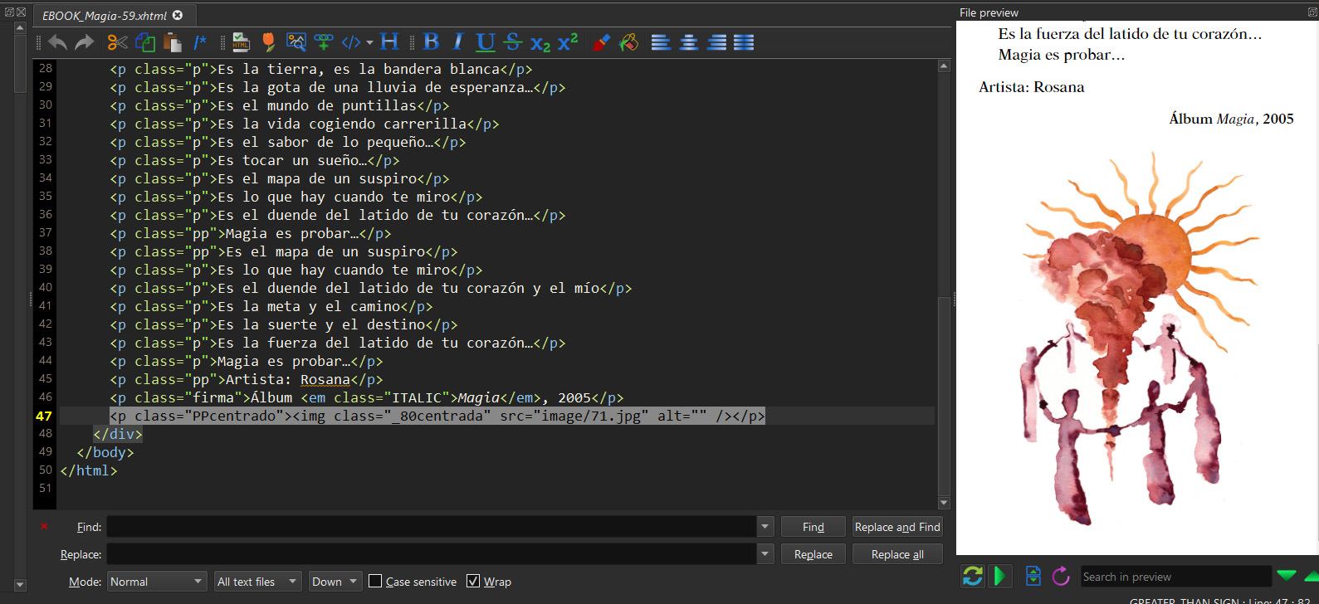Underline the selected text

(x=486, y=42)
